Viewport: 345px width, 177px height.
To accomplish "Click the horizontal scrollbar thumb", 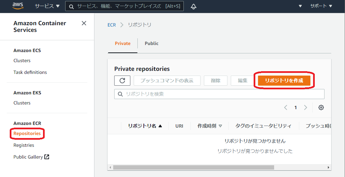I will tap(193, 167).
